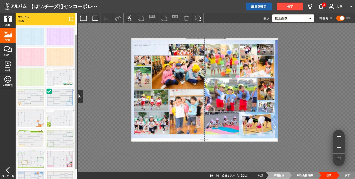Select the square-corner frame tool

click(83, 18)
